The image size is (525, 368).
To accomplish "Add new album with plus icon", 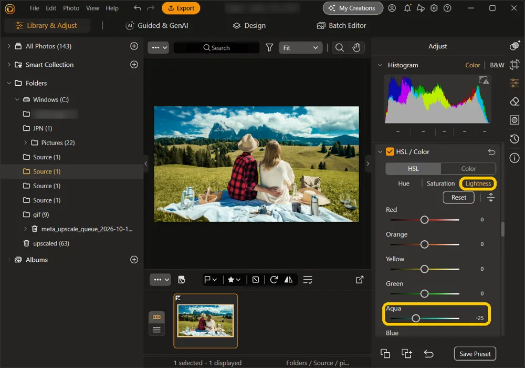I will click(x=134, y=259).
